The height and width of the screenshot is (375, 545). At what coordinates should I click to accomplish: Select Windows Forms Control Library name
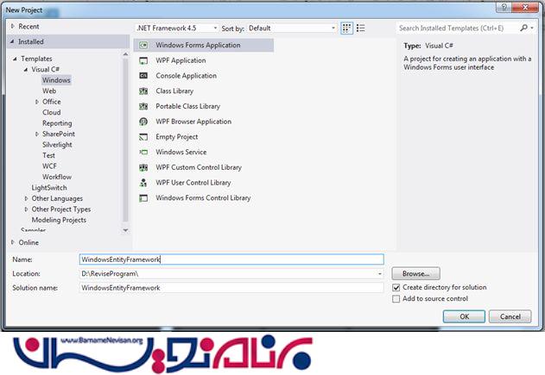click(x=203, y=197)
